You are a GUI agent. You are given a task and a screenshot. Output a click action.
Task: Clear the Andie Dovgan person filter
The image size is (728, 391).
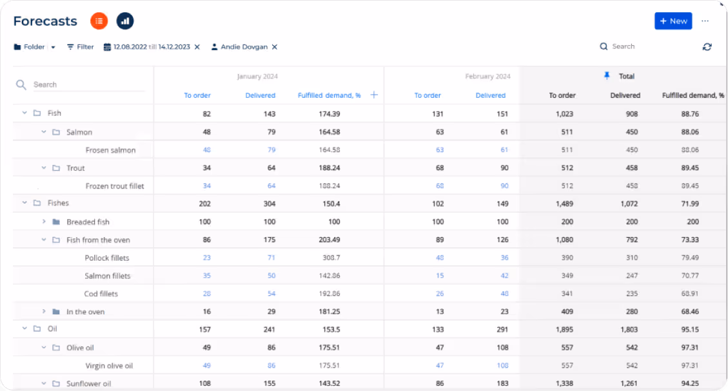274,46
